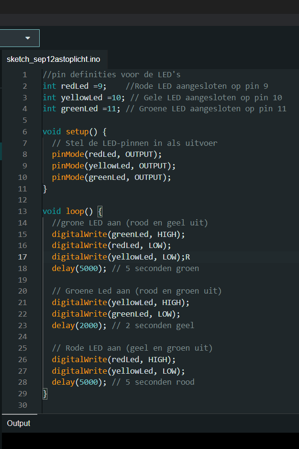299x449 pixels.
Task: Place cursor after stray R on line 17
Action: click(x=190, y=257)
